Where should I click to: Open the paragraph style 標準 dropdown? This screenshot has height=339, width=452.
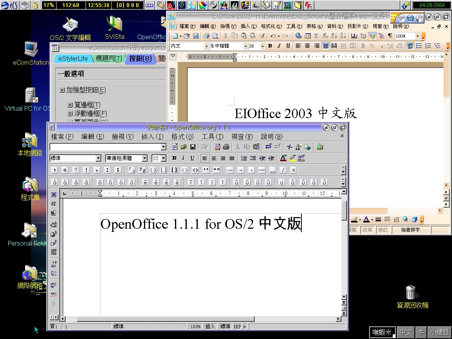(x=98, y=158)
